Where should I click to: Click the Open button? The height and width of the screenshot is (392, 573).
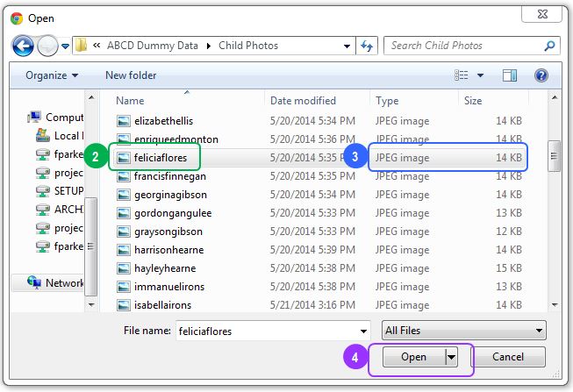point(413,357)
